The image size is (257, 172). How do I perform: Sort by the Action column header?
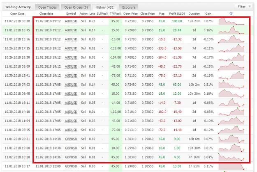pos(83,14)
